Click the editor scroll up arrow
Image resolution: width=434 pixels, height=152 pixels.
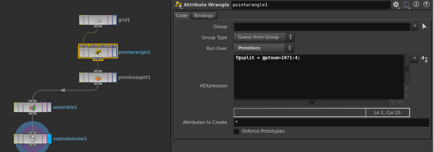[407, 88]
